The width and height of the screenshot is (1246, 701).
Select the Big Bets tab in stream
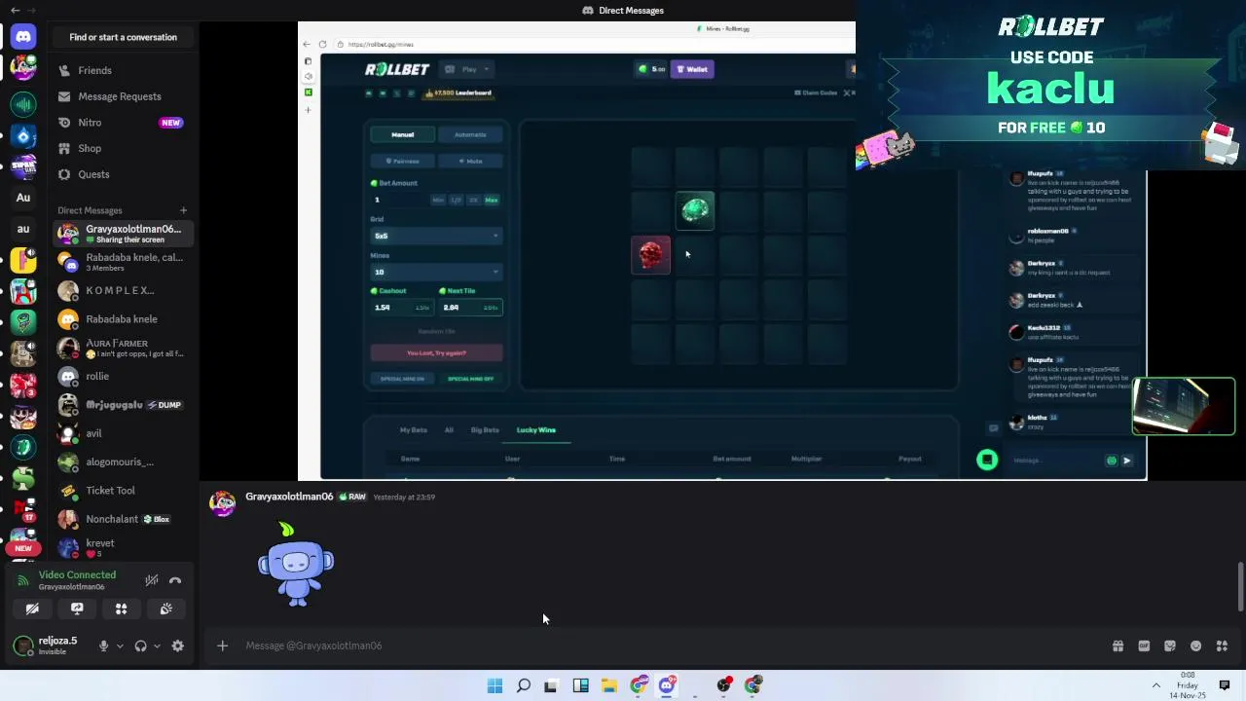tap(485, 429)
